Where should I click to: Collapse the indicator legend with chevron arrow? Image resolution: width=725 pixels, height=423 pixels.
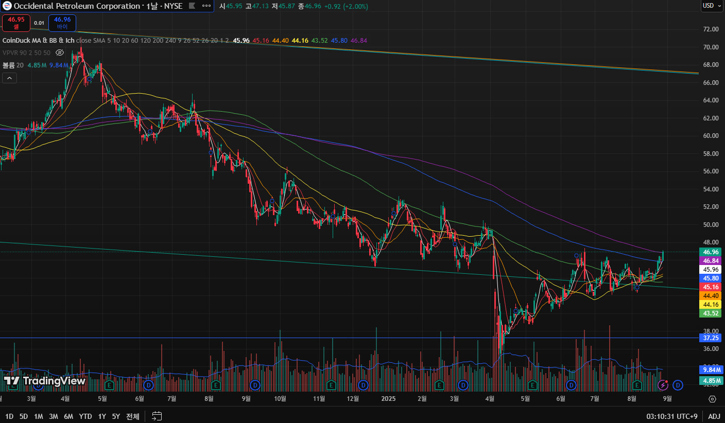9,78
